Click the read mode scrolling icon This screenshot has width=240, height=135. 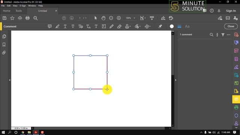point(152,18)
